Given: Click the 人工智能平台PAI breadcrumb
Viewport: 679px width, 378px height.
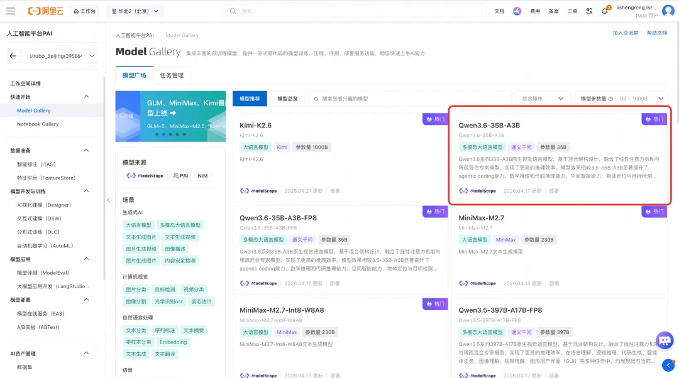Looking at the screenshot, I should point(135,35).
